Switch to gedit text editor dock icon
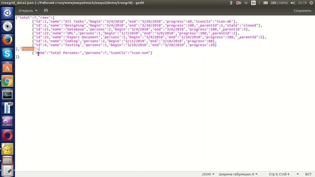Image resolution: width=315 pixels, height=177 pixels. [7, 171]
